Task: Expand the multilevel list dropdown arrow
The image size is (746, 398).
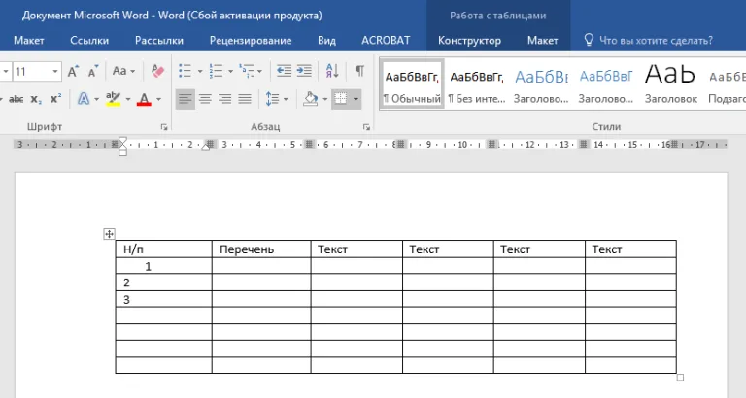Action: click(259, 72)
